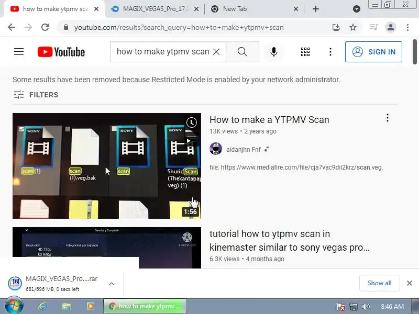Image resolution: width=419 pixels, height=314 pixels.
Task: Click the magnifier search button
Action: 242,52
